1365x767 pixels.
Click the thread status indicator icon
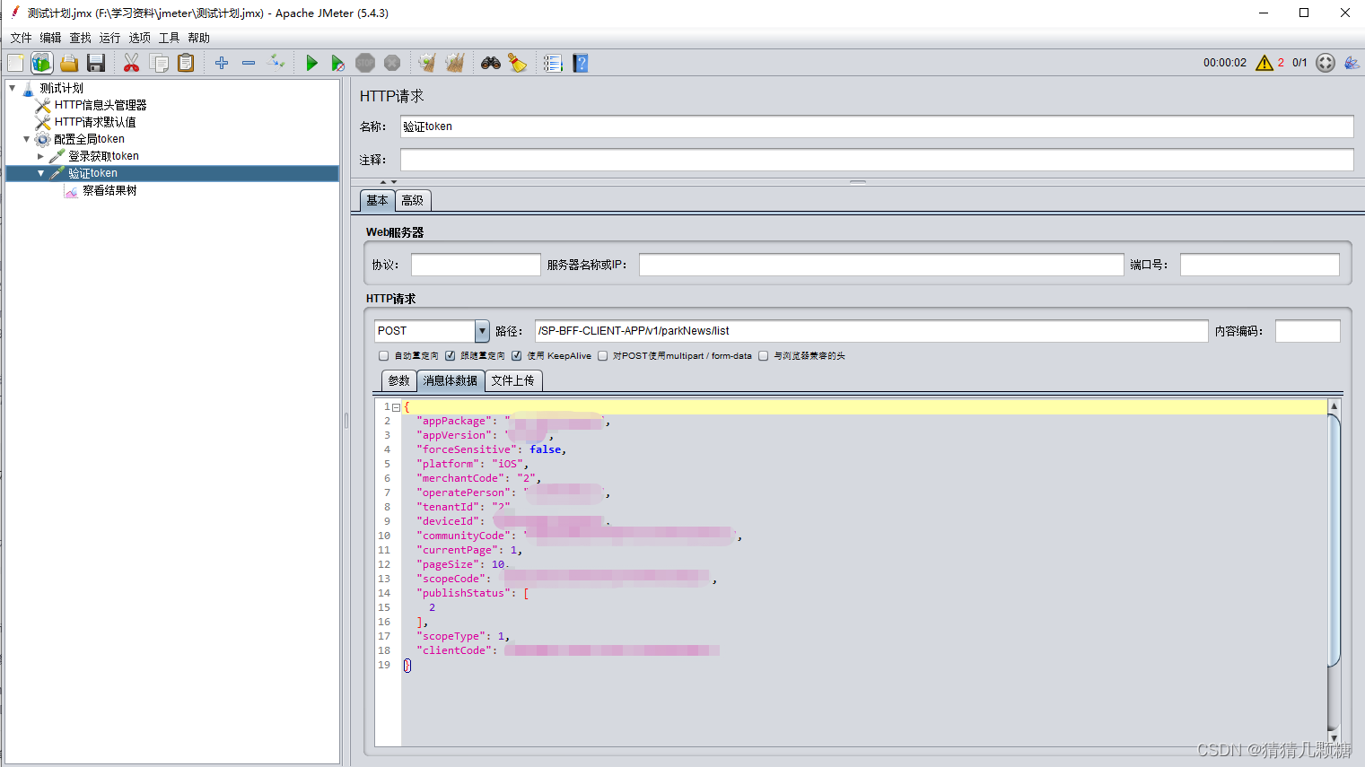(x=1326, y=63)
